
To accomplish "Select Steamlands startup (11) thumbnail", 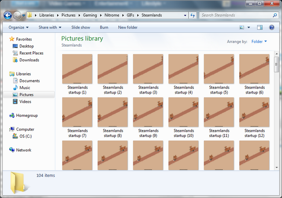I will click(219, 112).
